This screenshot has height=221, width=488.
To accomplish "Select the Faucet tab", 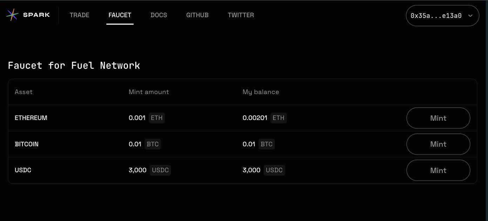I will (x=120, y=15).
